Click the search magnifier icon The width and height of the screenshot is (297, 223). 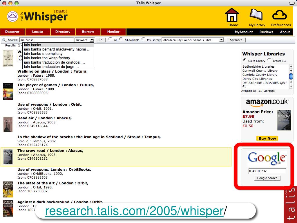point(4,40)
